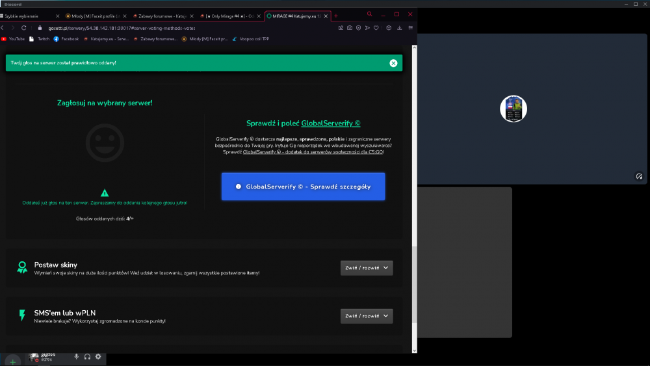Open the Zabawy forumowe... bookmark
Screen dimensions: 650x366
coord(155,39)
